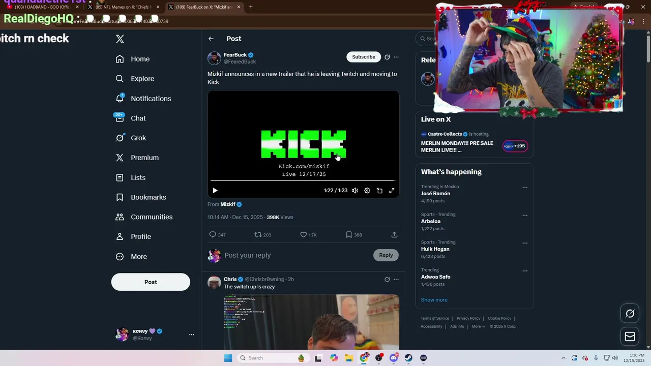The width and height of the screenshot is (651, 366).
Task: Click the X logo in the sidebar
Action: [x=120, y=39]
